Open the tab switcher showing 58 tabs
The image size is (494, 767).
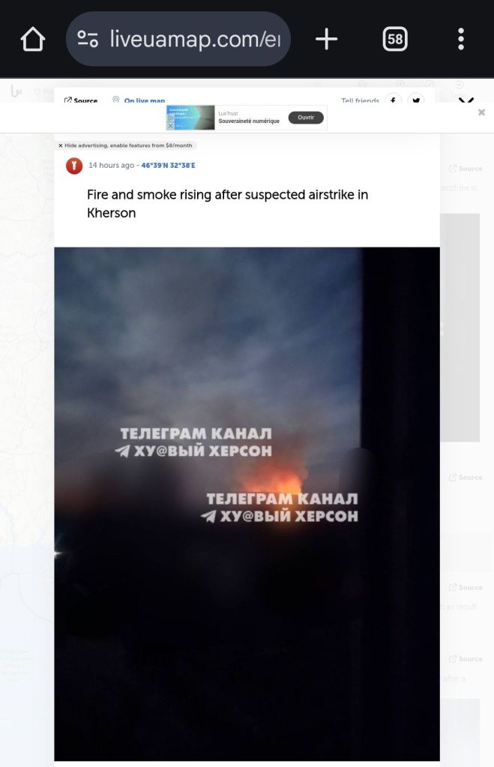pyautogui.click(x=395, y=39)
